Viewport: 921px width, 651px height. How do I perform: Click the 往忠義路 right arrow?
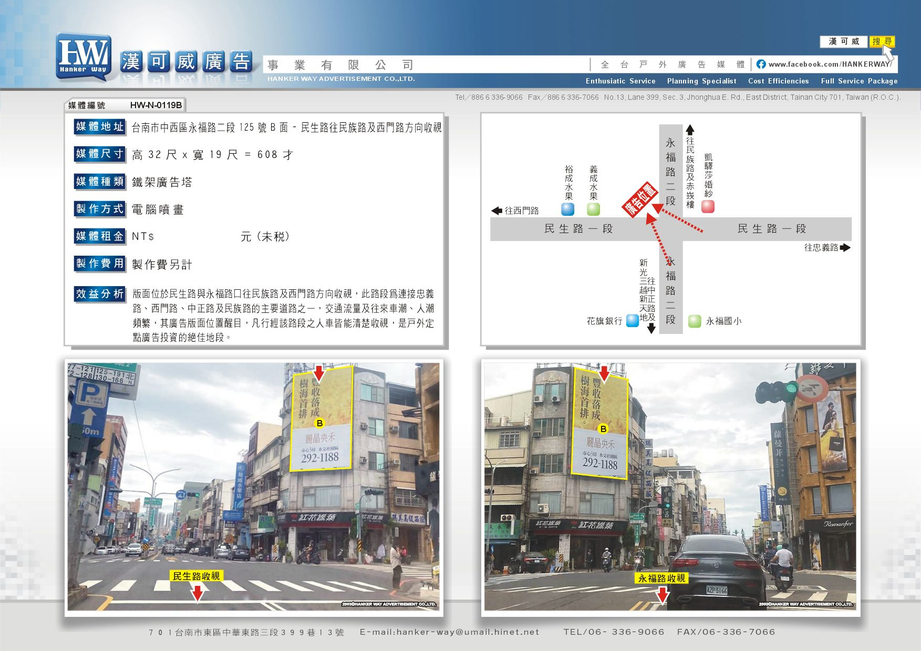click(x=845, y=247)
